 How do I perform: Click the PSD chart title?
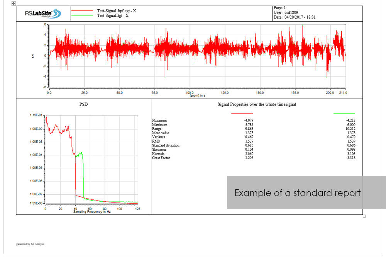[83, 104]
